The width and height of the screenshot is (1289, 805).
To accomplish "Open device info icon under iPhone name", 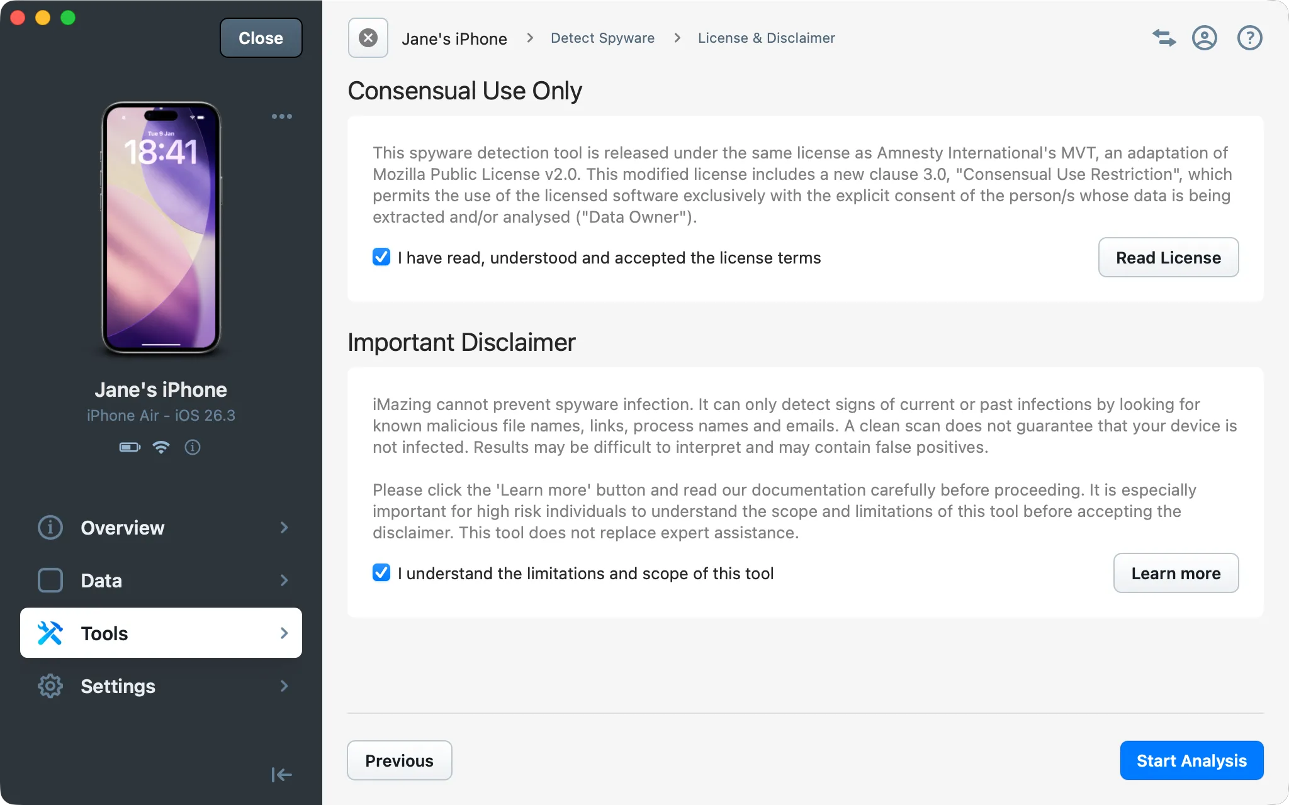I will coord(193,447).
